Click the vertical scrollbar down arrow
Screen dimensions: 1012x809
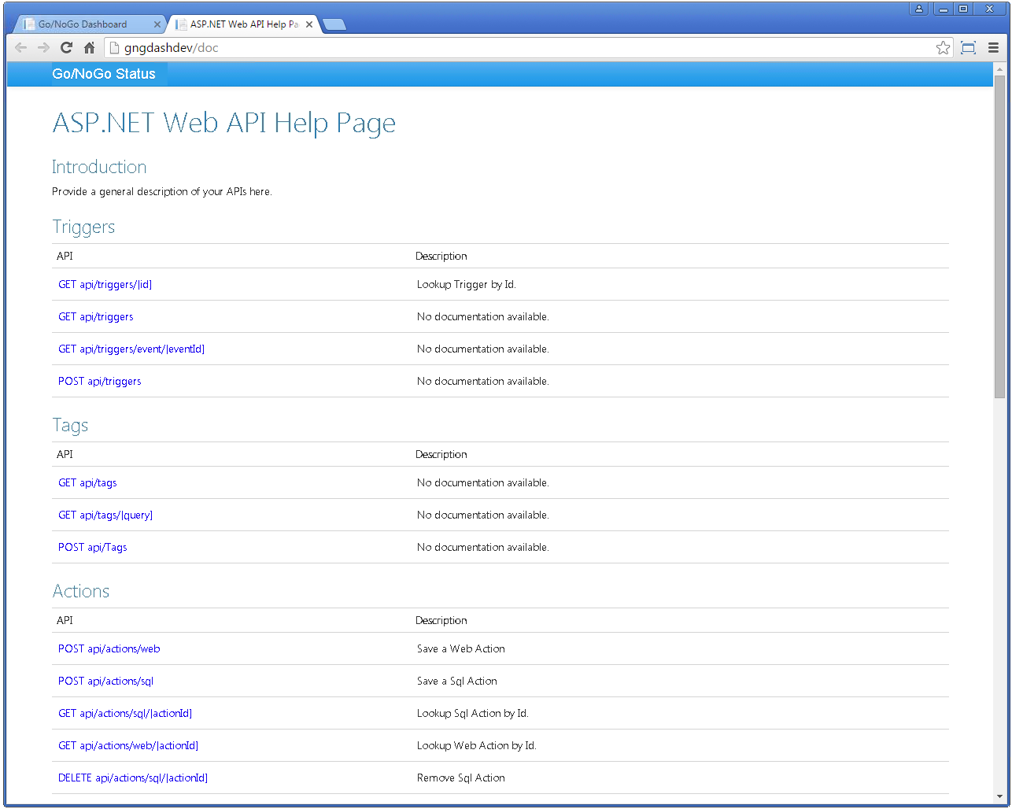[x=999, y=797]
